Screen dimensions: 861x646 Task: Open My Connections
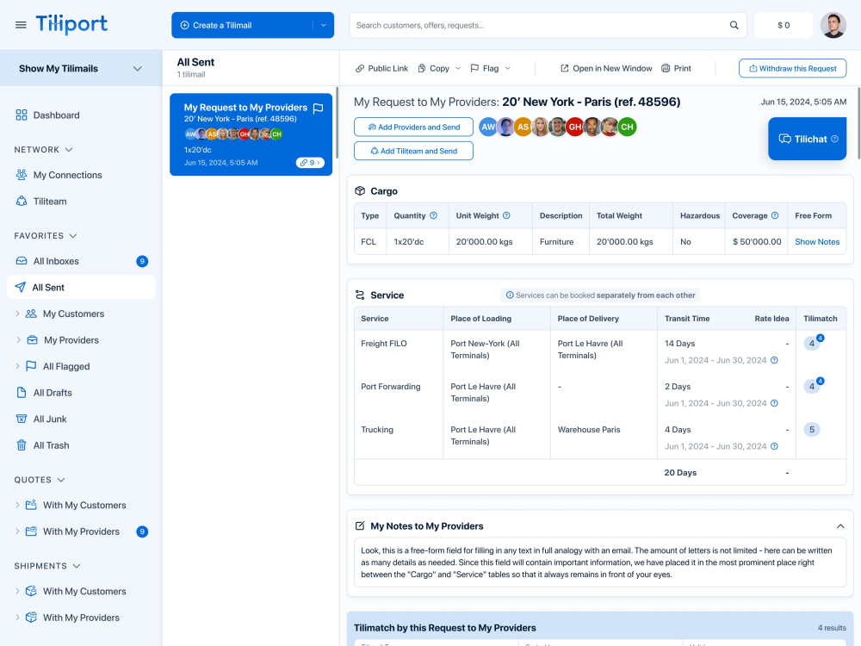(59, 175)
